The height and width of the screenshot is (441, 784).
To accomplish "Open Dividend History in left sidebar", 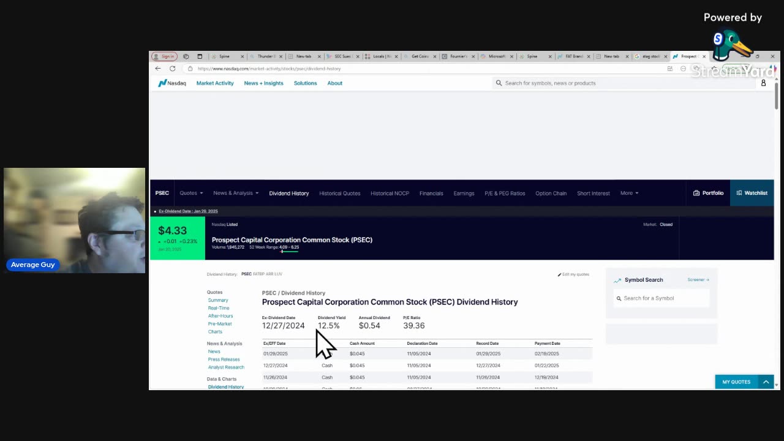I will point(226,387).
